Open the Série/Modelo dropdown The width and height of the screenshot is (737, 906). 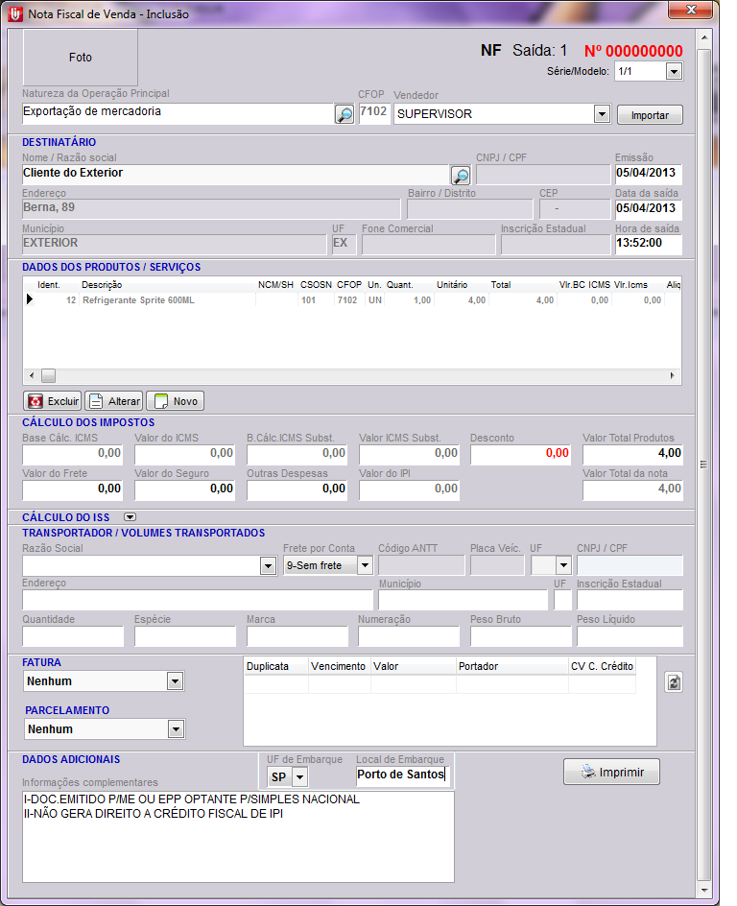[673, 72]
